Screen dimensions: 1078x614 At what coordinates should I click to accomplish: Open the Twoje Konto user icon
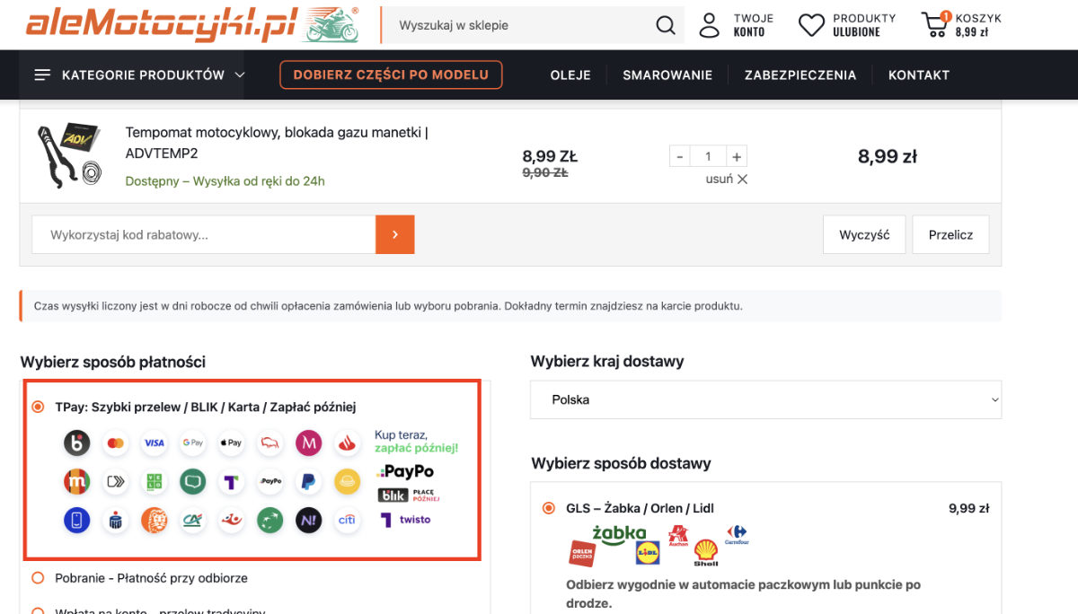[x=710, y=25]
